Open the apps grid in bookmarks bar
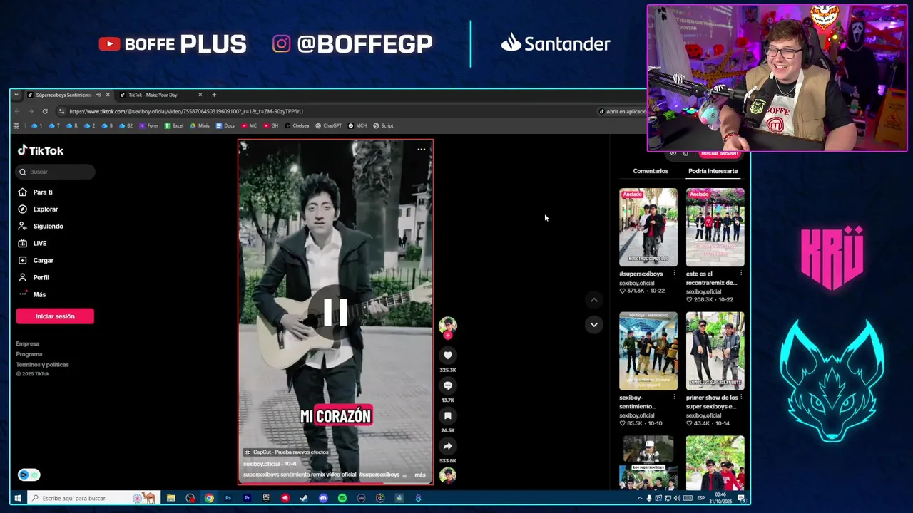The width and height of the screenshot is (913, 513). 16,125
